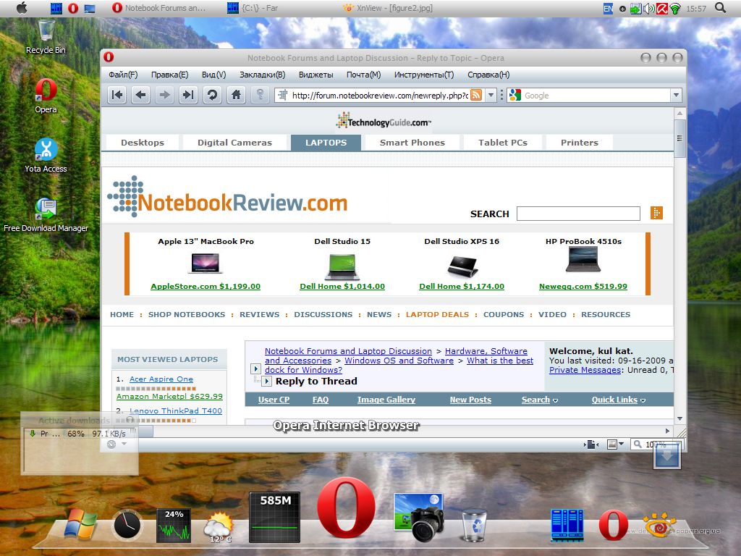Click the Avira antivirus tray icon

pyautogui.click(x=662, y=8)
